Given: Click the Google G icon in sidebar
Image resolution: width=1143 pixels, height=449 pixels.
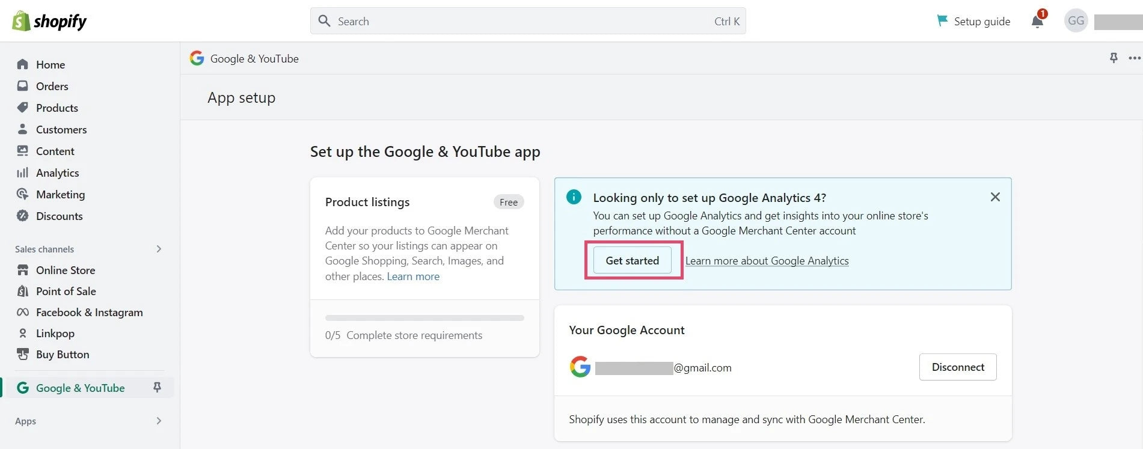Looking at the screenshot, I should (23, 388).
